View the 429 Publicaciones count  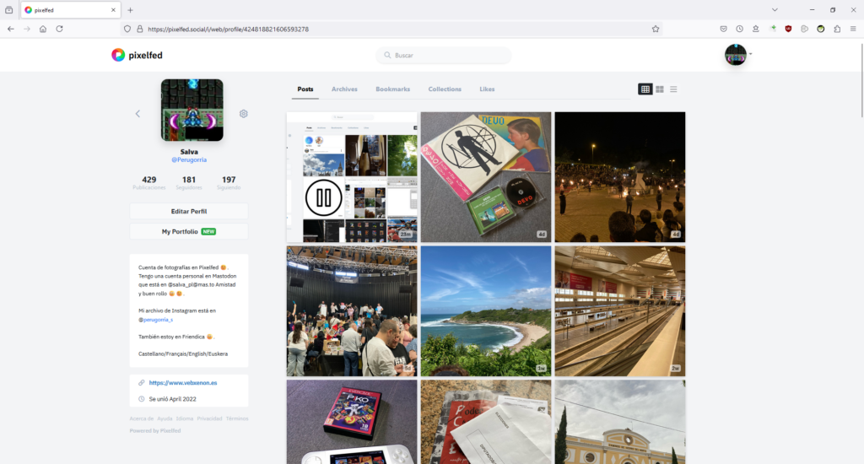point(148,183)
